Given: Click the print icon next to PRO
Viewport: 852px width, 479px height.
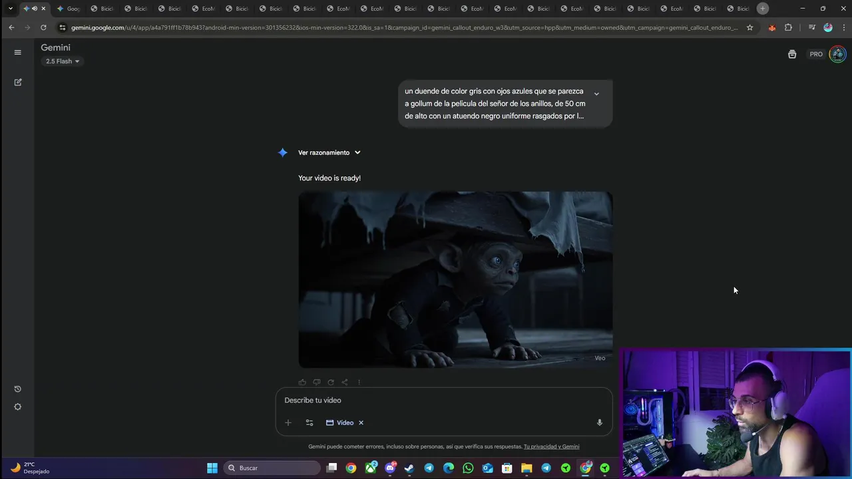Looking at the screenshot, I should tap(792, 55).
